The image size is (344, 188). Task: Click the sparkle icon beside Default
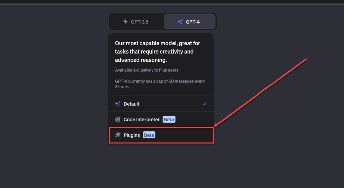118,104
